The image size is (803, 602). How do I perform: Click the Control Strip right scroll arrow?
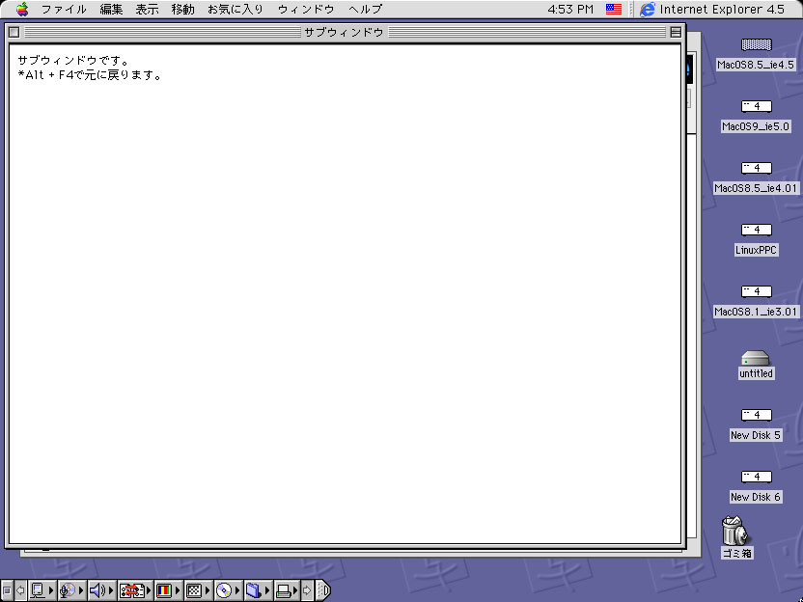(307, 590)
